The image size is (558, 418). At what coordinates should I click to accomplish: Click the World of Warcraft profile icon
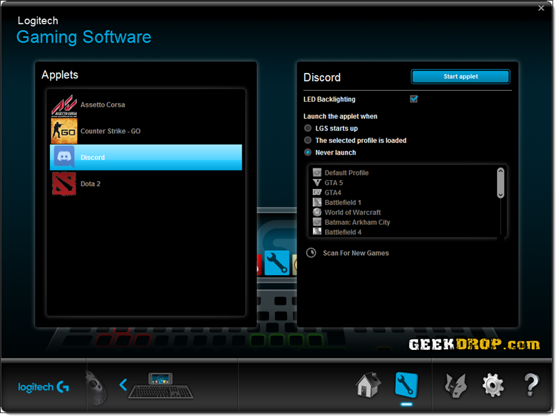[316, 212]
